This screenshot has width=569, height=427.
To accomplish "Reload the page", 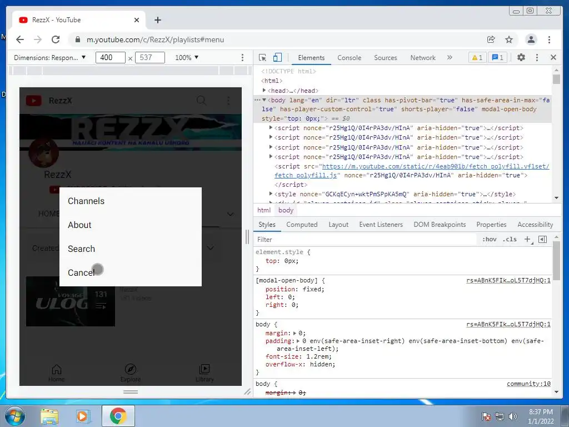I will pyautogui.click(x=56, y=39).
